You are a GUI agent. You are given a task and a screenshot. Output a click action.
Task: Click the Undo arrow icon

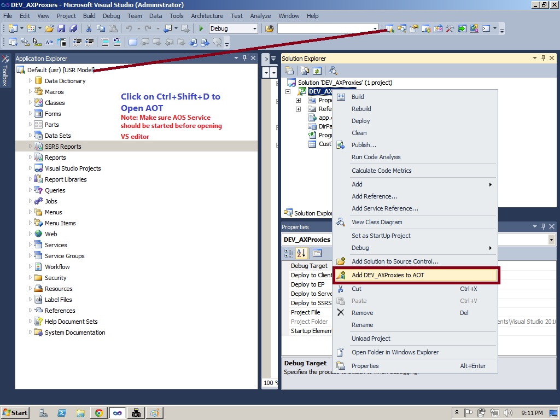pyautogui.click(x=129, y=28)
